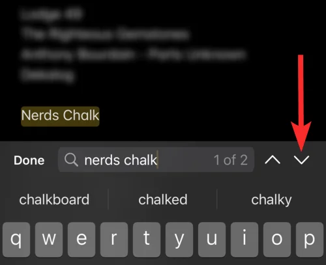Tap the 'r' keyboard key
Screen dimensions: 326x265
(x=114, y=240)
